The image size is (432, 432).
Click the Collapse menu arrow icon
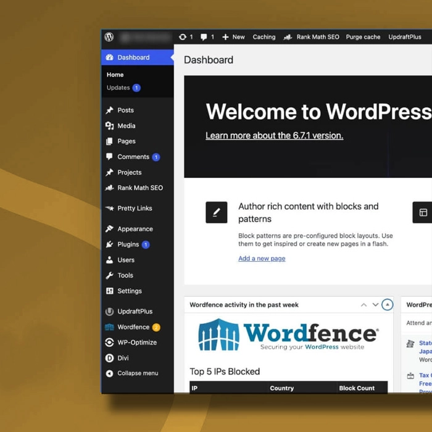[109, 373]
